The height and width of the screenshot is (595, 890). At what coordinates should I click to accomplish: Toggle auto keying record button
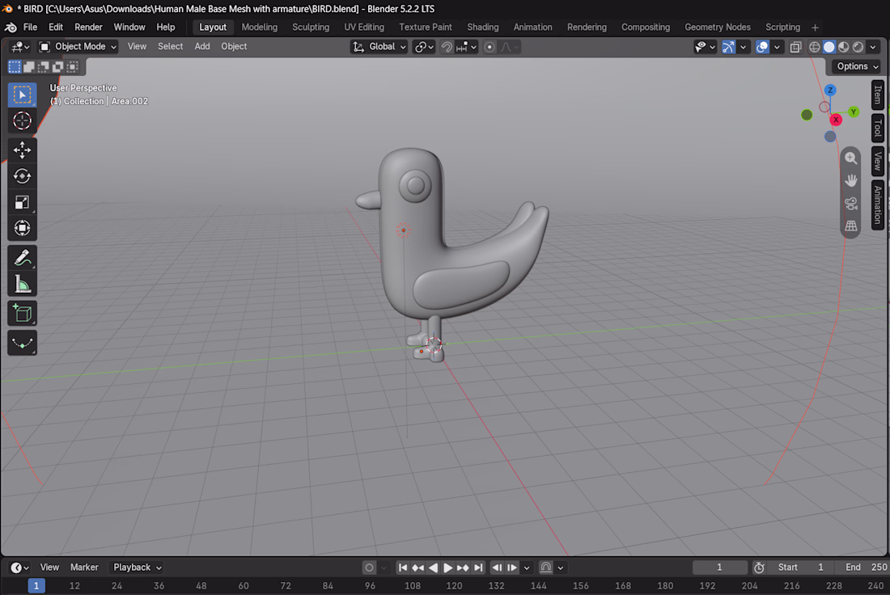point(369,568)
